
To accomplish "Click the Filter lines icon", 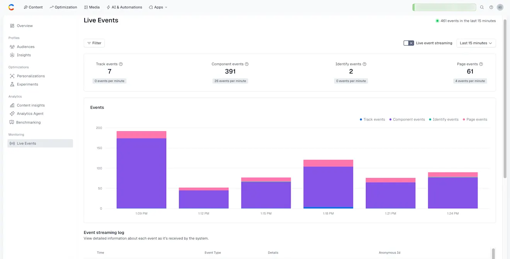I will [x=89, y=43].
